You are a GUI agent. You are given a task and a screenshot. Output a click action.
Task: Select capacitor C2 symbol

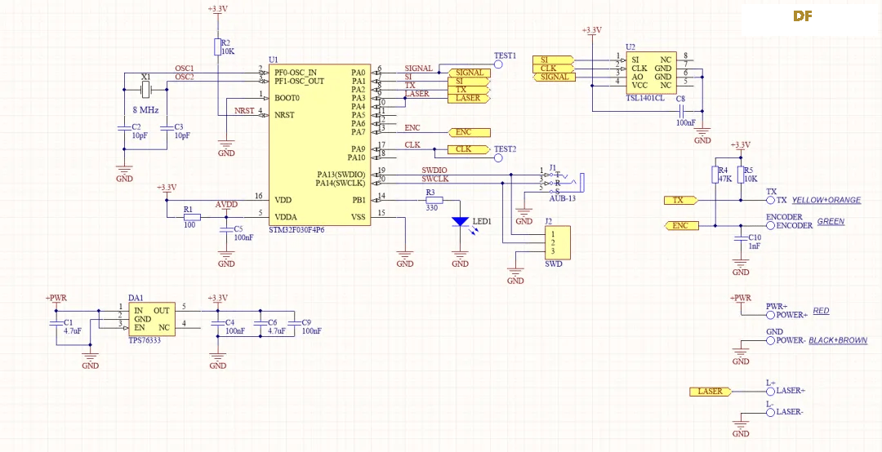(x=124, y=128)
